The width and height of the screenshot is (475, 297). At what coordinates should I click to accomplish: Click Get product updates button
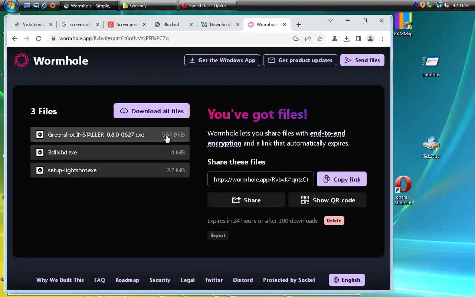pos(300,60)
